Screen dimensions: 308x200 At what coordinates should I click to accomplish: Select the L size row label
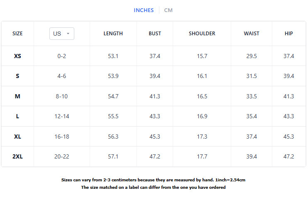point(17,116)
